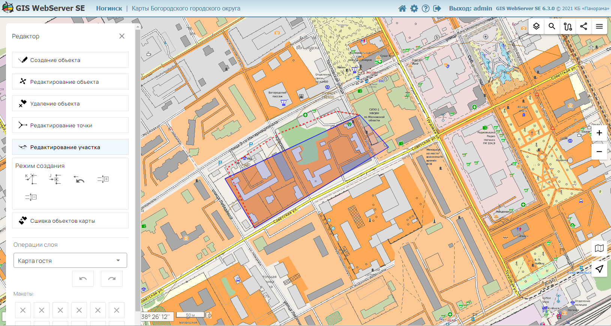Open the route measurement tool icon
The width and height of the screenshot is (611, 326).
(x=568, y=26)
